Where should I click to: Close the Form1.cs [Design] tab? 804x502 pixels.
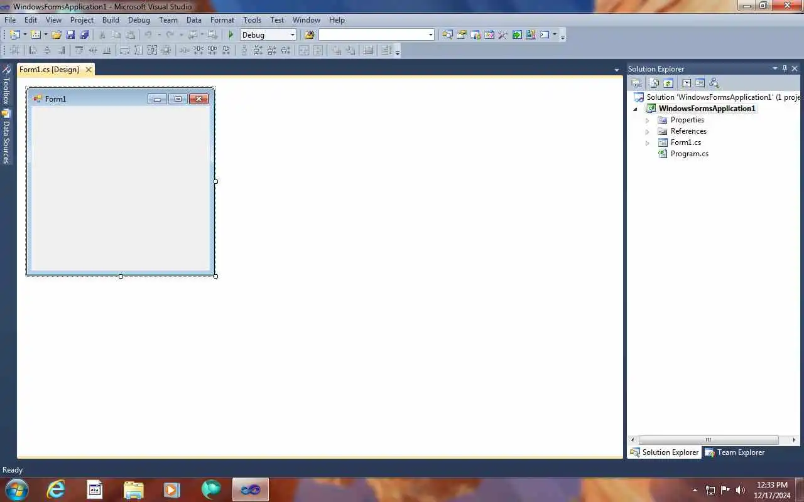click(x=89, y=70)
